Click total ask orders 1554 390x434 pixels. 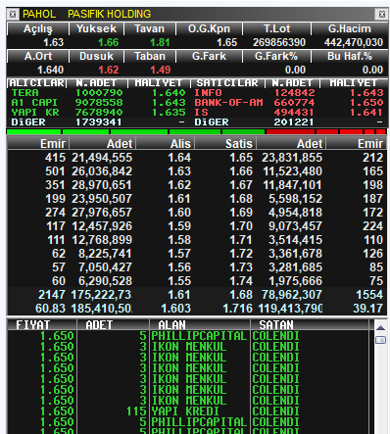click(369, 295)
